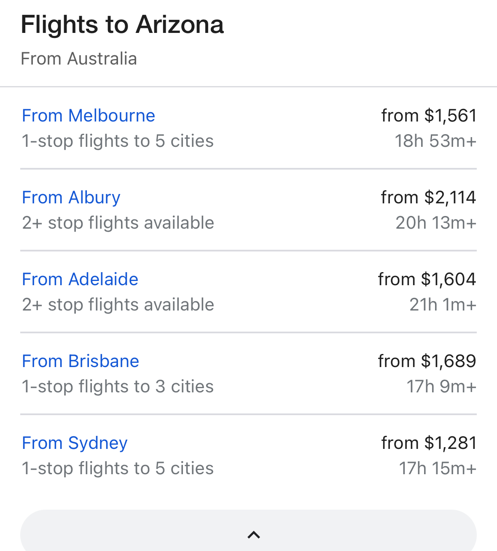Image resolution: width=497 pixels, height=551 pixels.
Task: Click the Adelaide price from $1,604
Action: click(x=427, y=279)
